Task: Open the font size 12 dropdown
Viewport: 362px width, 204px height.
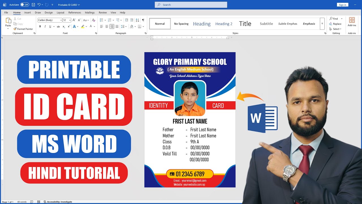Action: tap(70, 20)
